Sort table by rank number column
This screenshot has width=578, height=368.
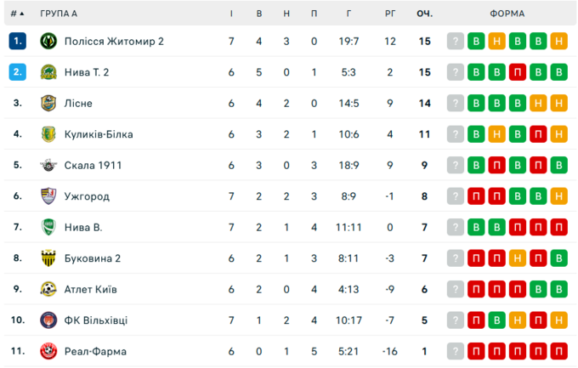(x=17, y=14)
